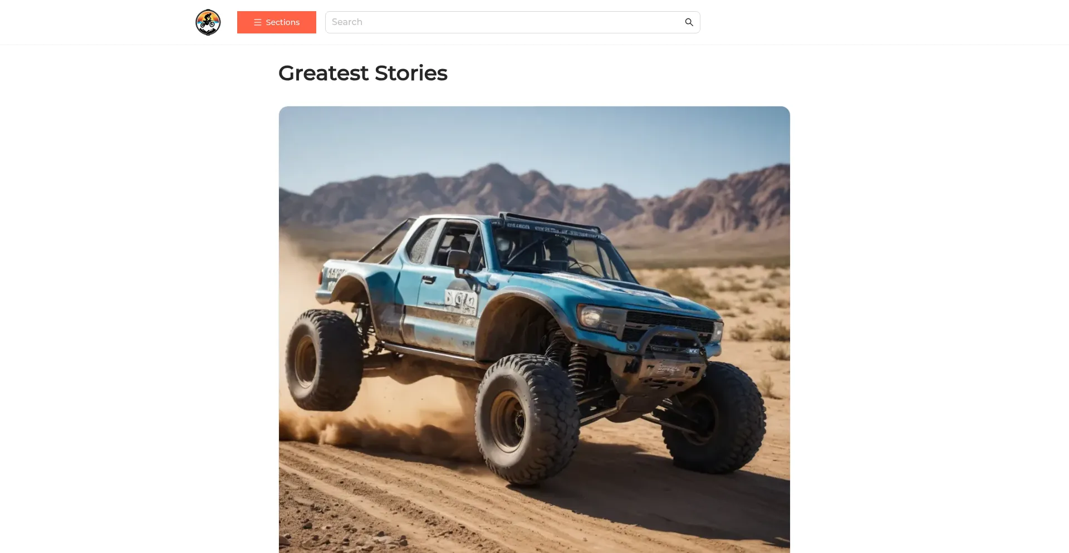Click the truck's headlight
Image resolution: width=1069 pixels, height=553 pixels.
592,317
